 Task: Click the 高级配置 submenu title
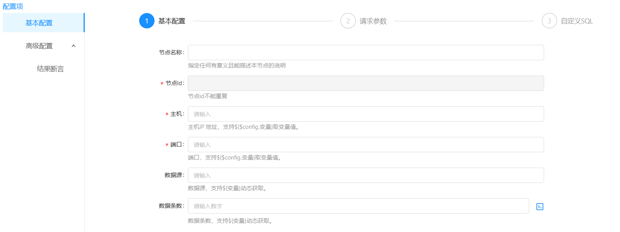point(39,46)
